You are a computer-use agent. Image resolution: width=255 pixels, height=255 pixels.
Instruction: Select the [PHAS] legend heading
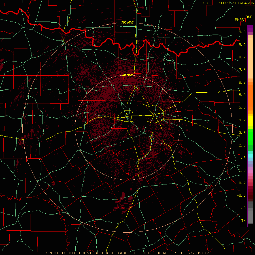[x=239, y=20]
